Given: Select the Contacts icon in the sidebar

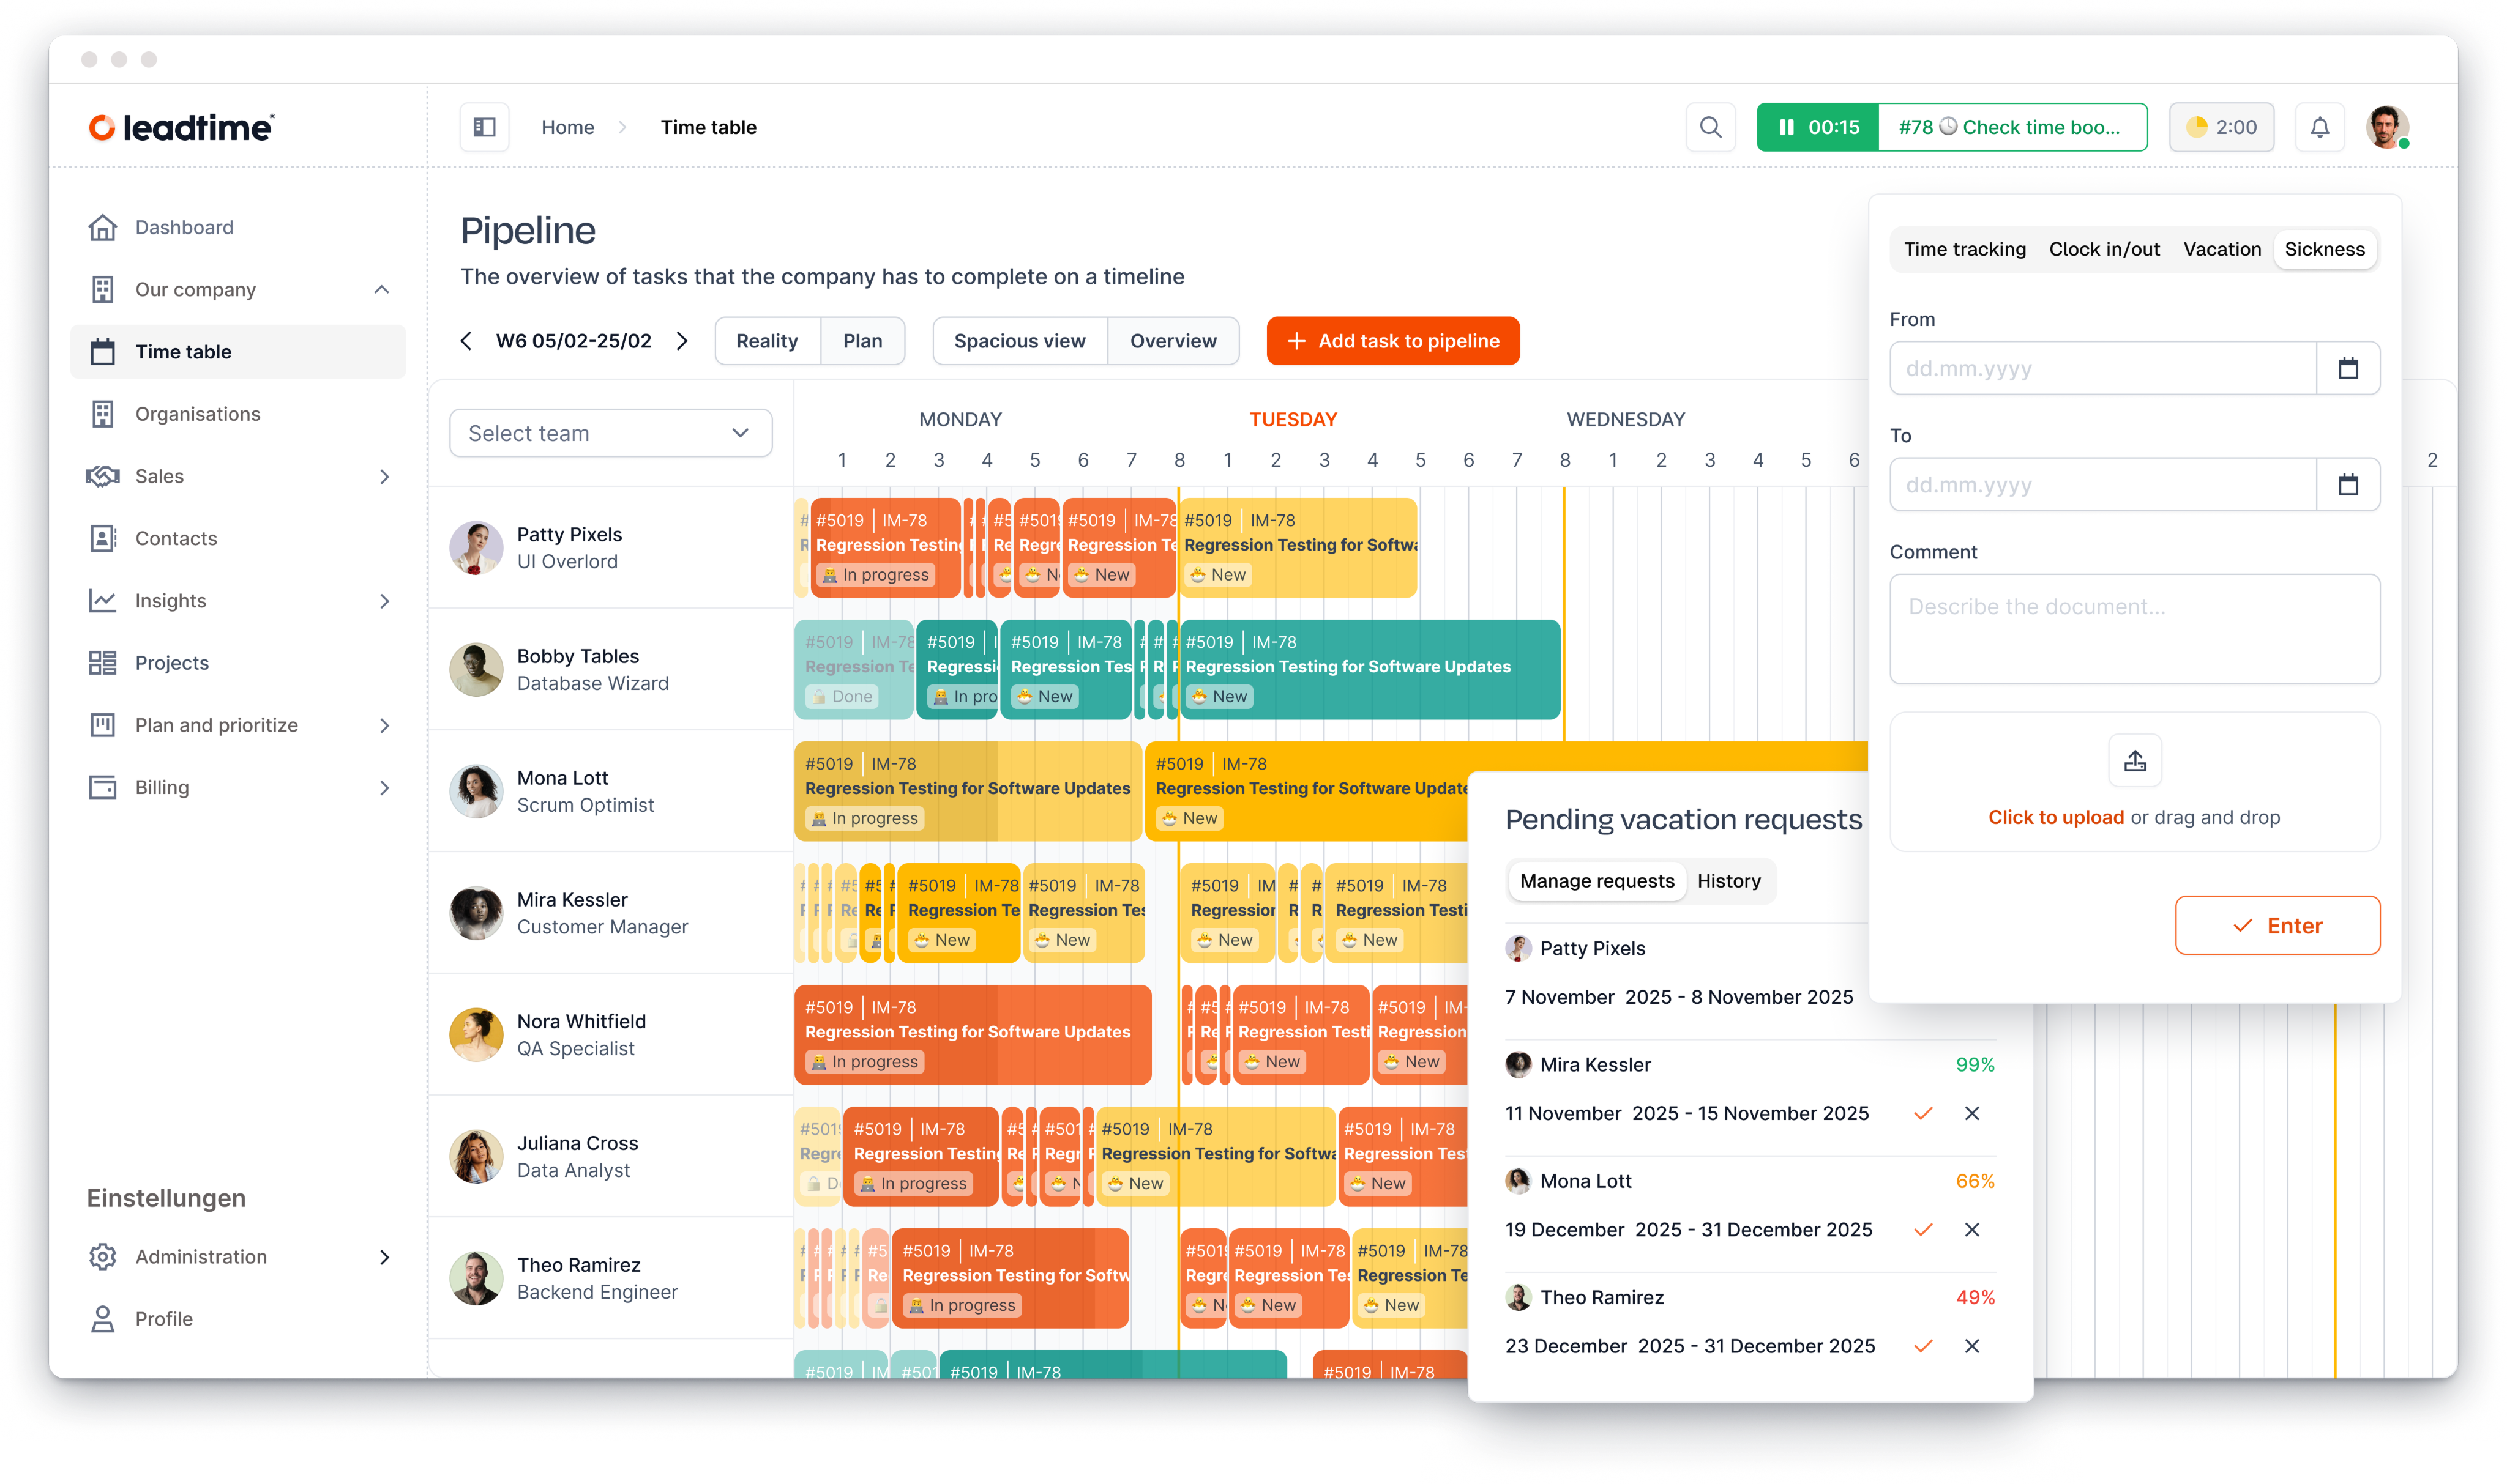Looking at the screenshot, I should tap(103, 538).
